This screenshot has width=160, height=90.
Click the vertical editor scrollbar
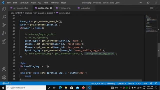pyautogui.click(x=159, y=50)
